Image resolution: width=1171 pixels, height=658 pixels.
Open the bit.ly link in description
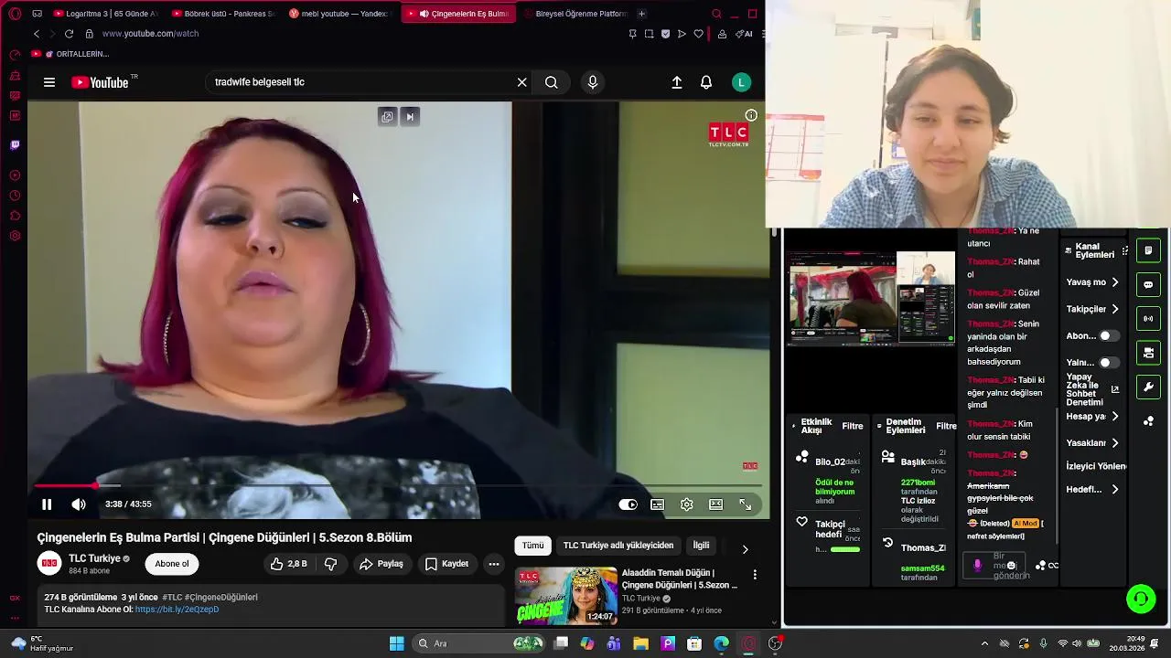click(x=177, y=610)
